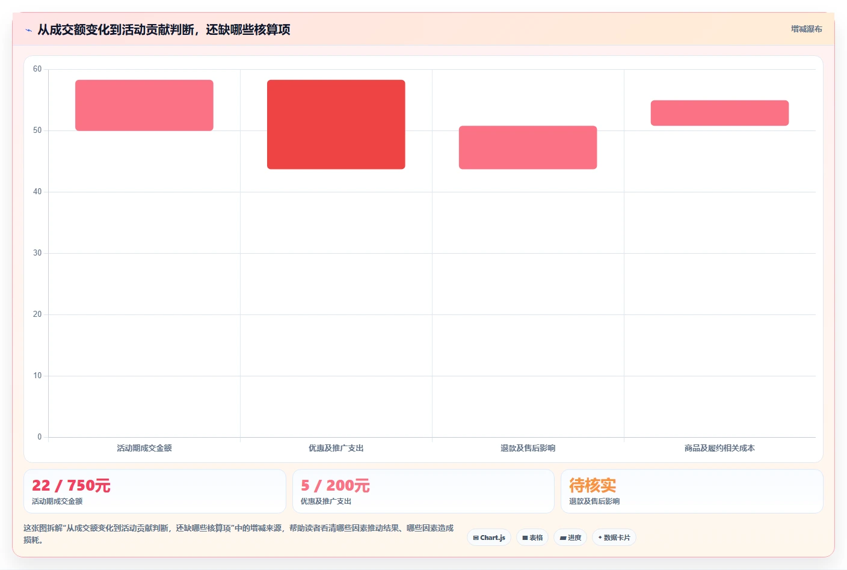Click the 商品及履约相关成本 waterfall bar
The image size is (847, 570).
pos(719,113)
